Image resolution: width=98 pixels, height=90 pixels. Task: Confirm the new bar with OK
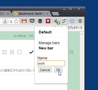click(58, 70)
